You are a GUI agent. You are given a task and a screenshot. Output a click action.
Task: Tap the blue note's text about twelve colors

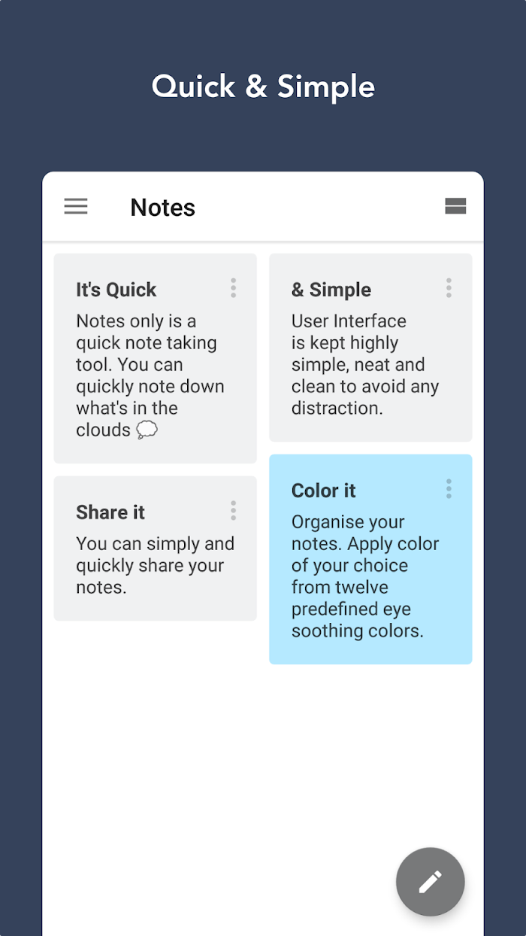pos(365,576)
